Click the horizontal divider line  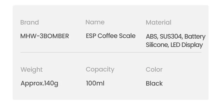click(x=111, y=52)
